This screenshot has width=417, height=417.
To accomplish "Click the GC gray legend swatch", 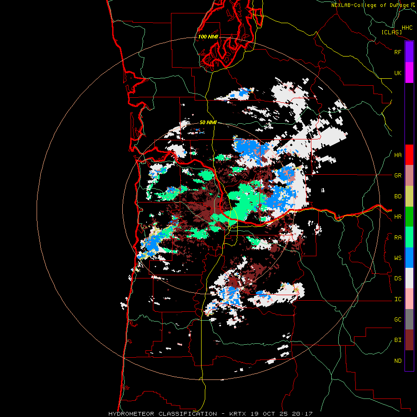I will click(x=409, y=319).
